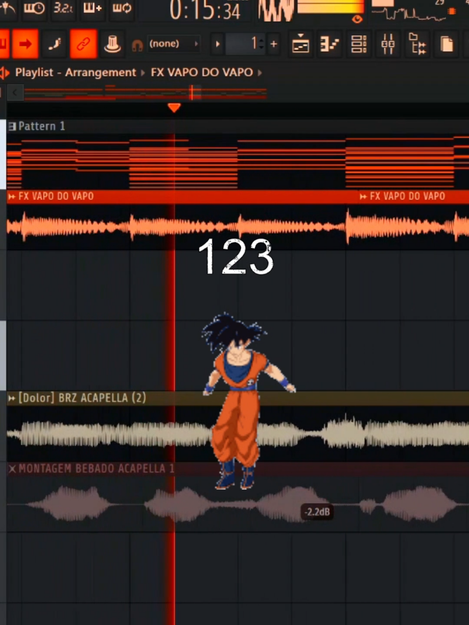Toggle overdub blend recording icon

[x=93, y=8]
